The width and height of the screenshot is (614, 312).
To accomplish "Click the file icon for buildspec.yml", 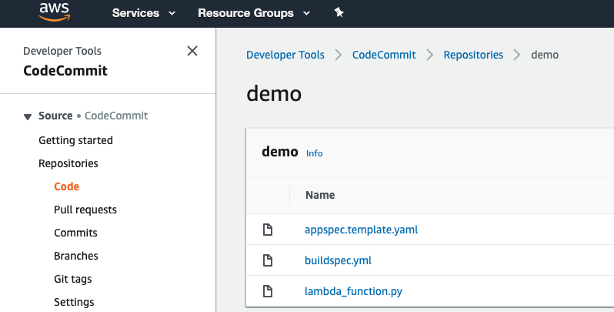I will click(268, 260).
